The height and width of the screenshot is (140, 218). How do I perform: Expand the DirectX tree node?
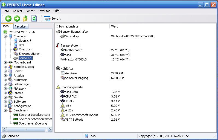point(5,93)
